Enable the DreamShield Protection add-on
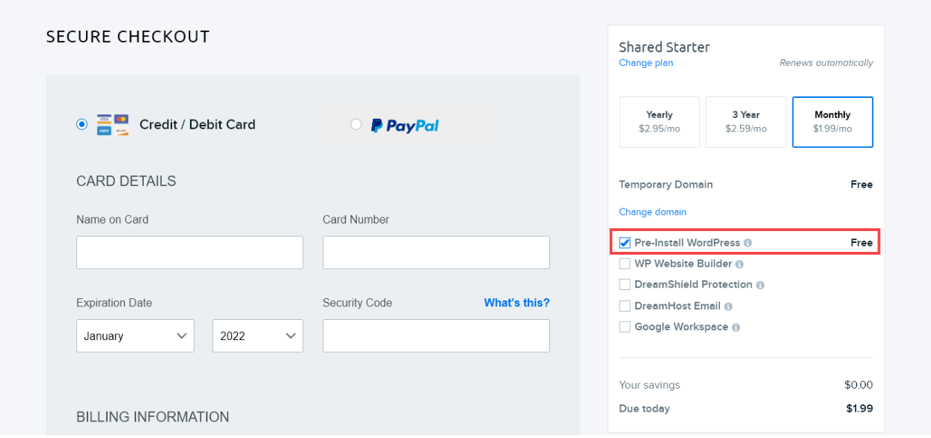The height and width of the screenshot is (438, 931). tap(625, 284)
